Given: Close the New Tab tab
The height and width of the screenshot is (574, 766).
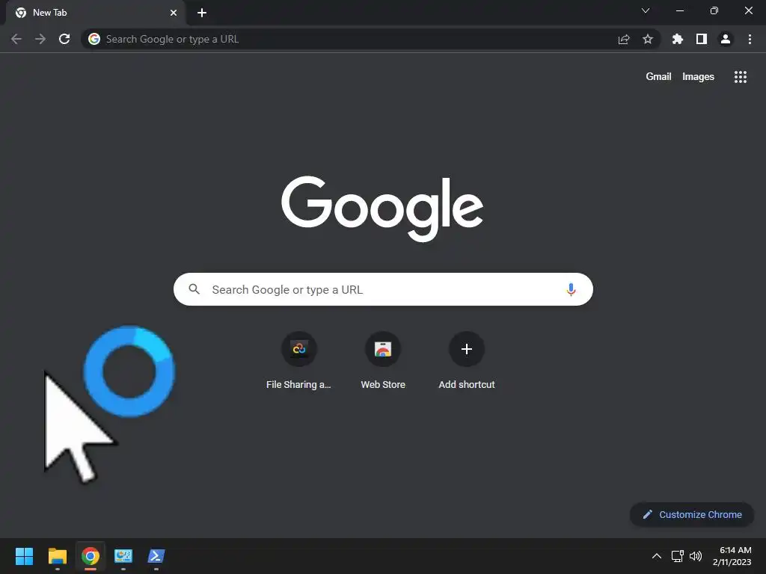Looking at the screenshot, I should (x=174, y=13).
